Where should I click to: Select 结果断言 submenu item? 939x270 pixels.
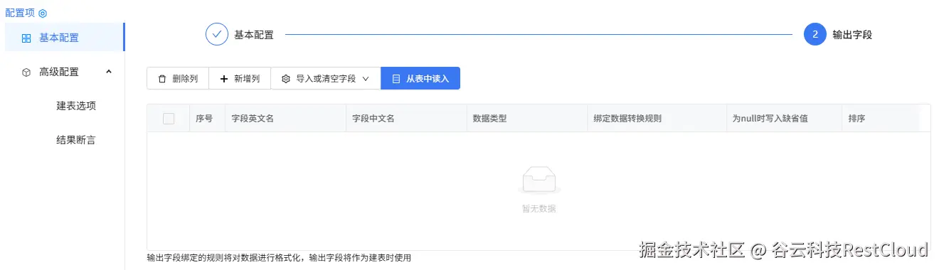(76, 140)
